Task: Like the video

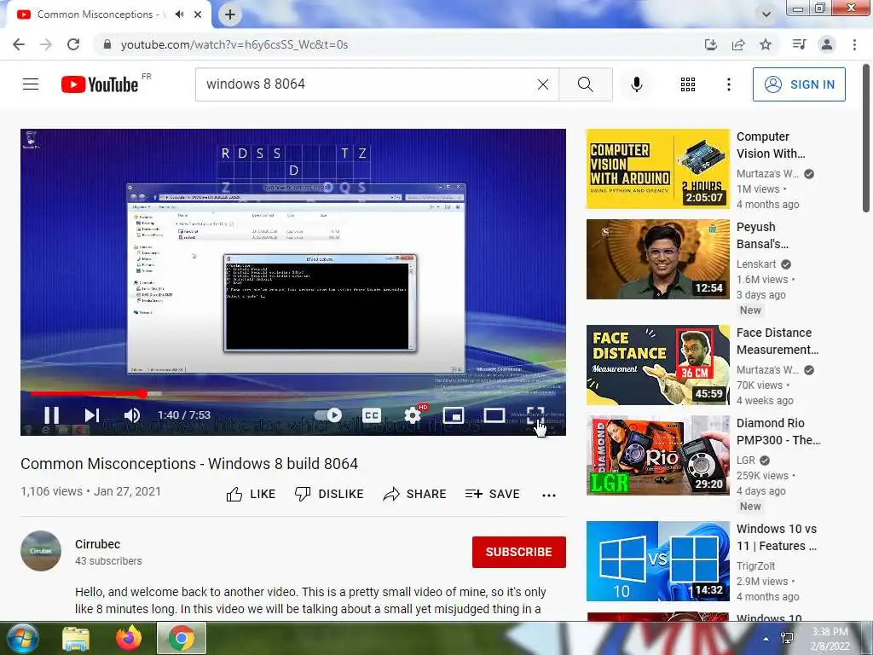Action: click(x=251, y=494)
